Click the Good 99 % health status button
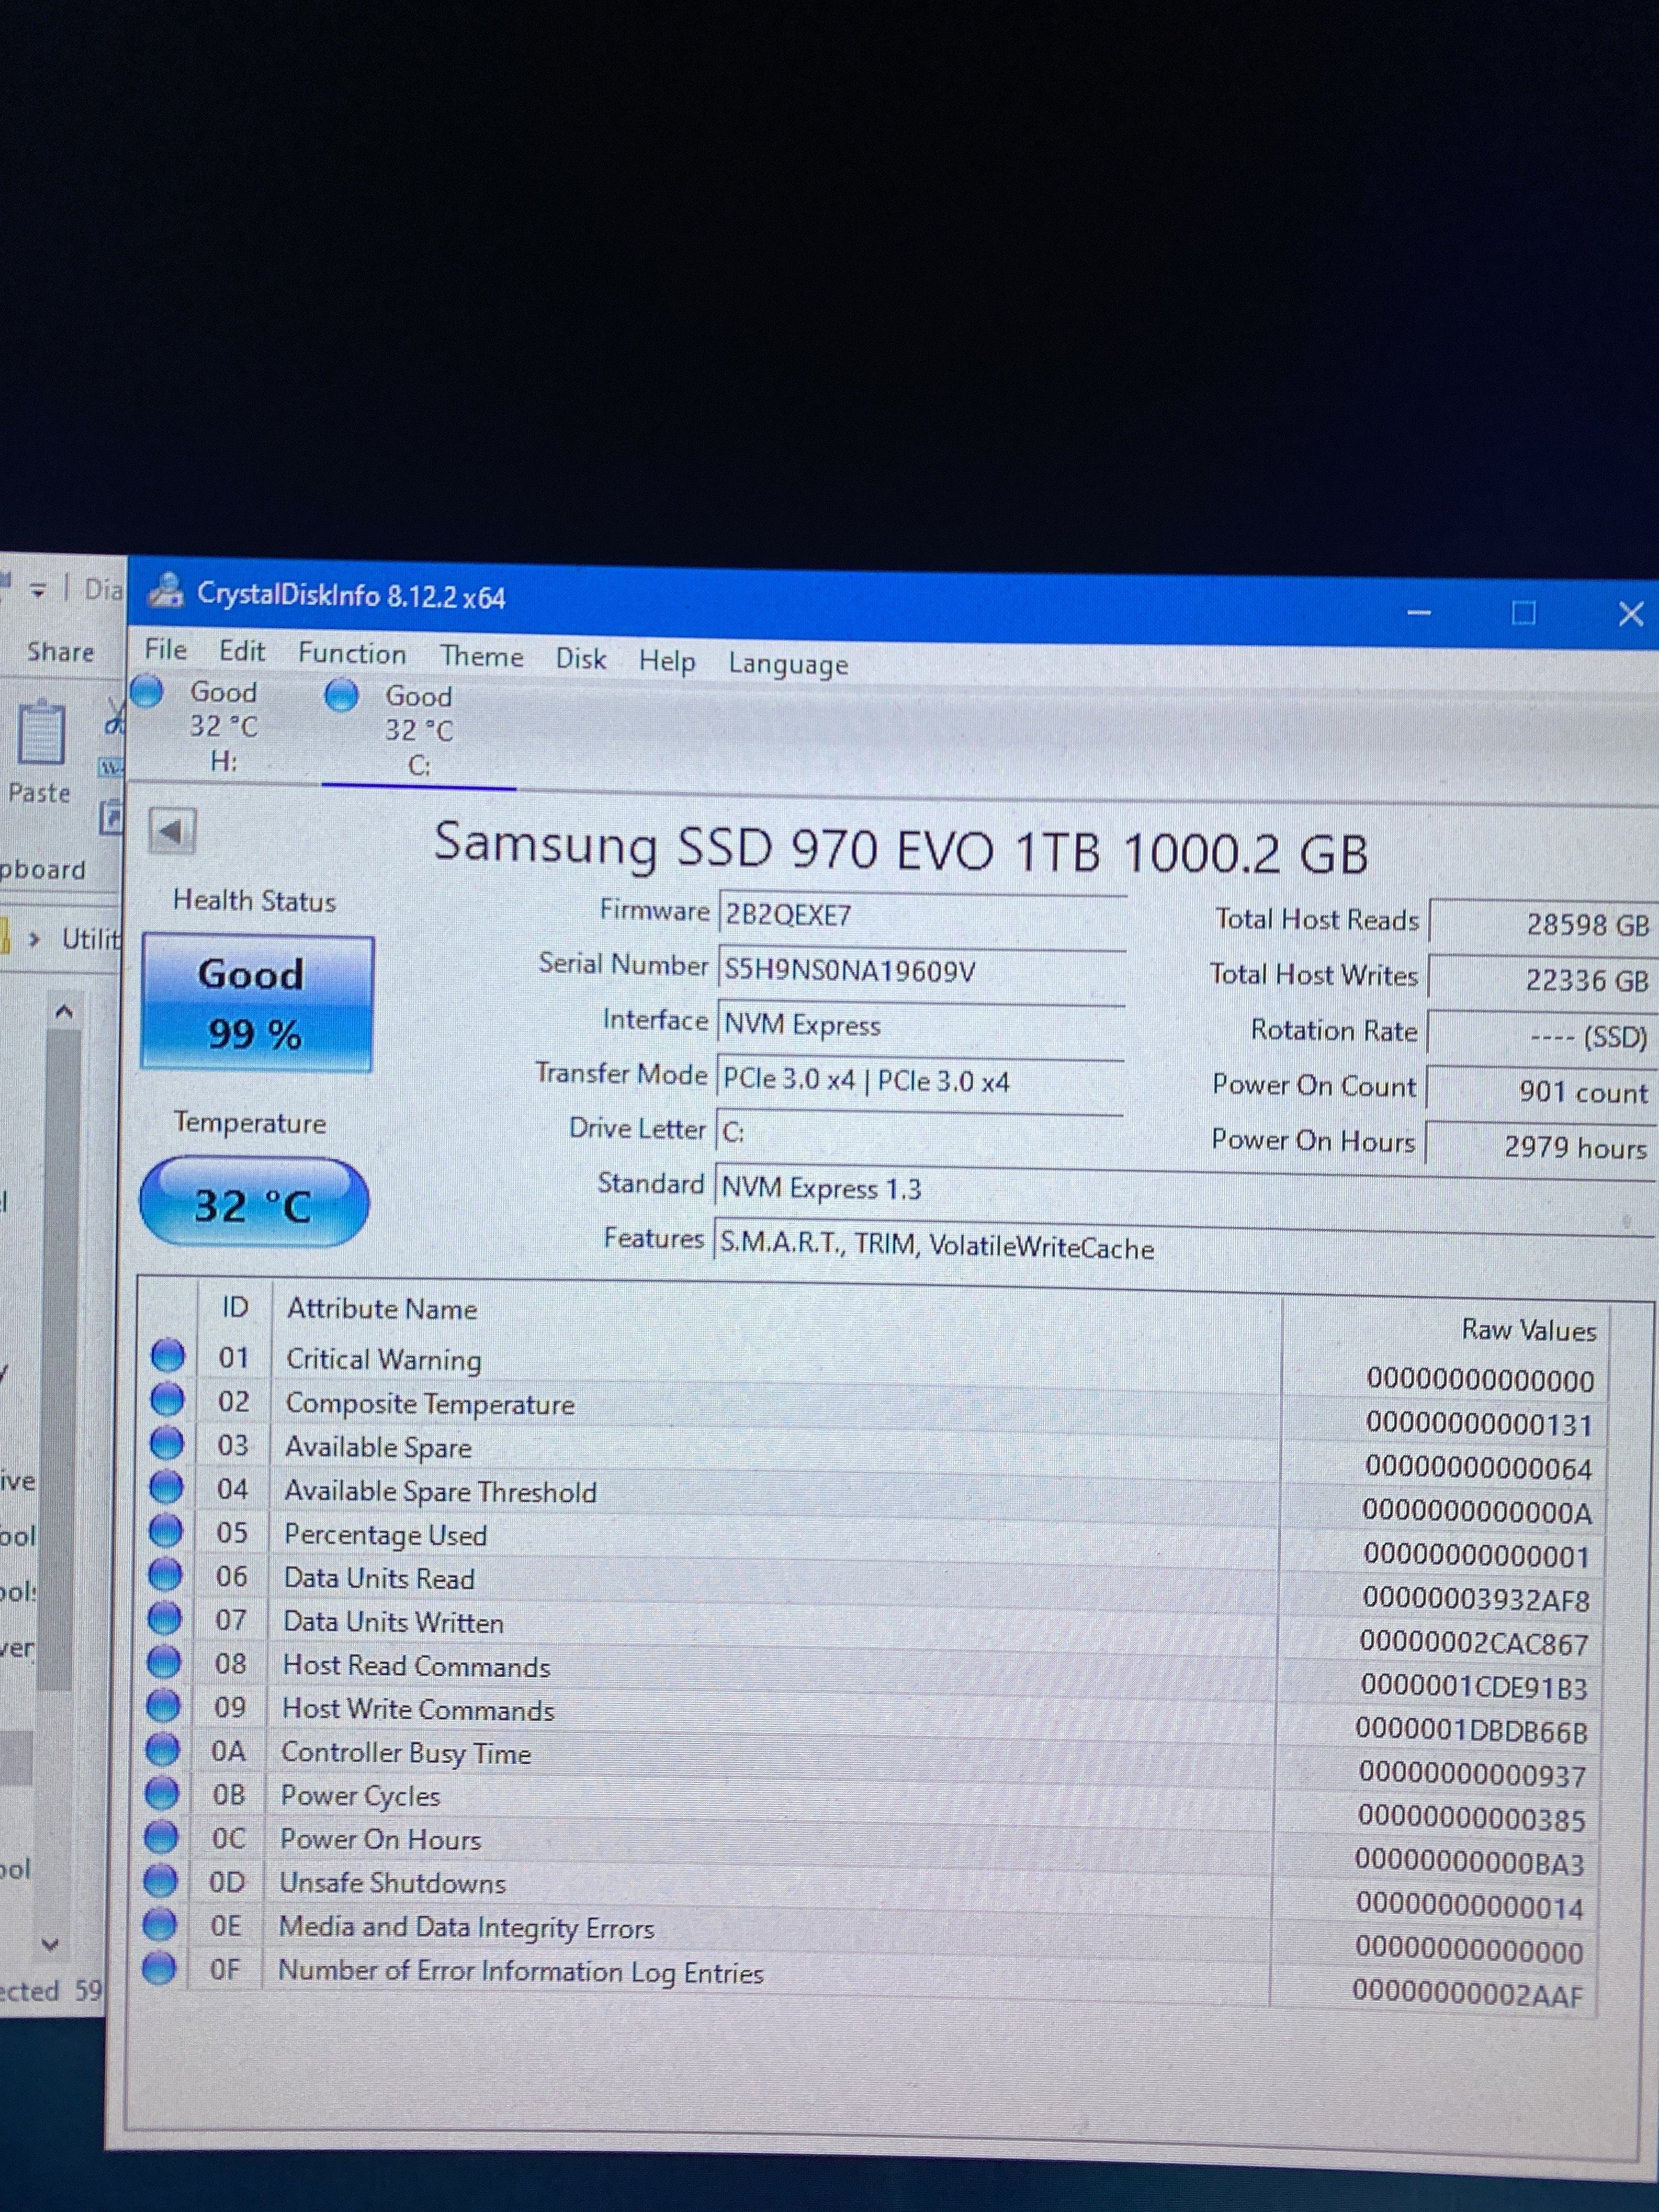The width and height of the screenshot is (1659, 2212). click(257, 1003)
